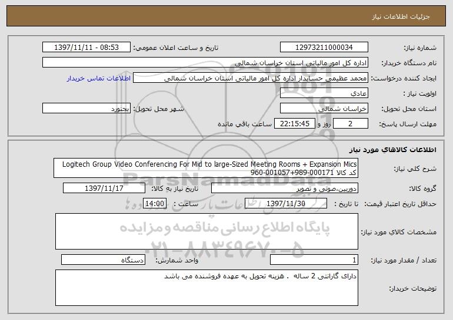Click the label استان محل تحویل
Viewport: 453px width, 320px height.
click(409, 109)
